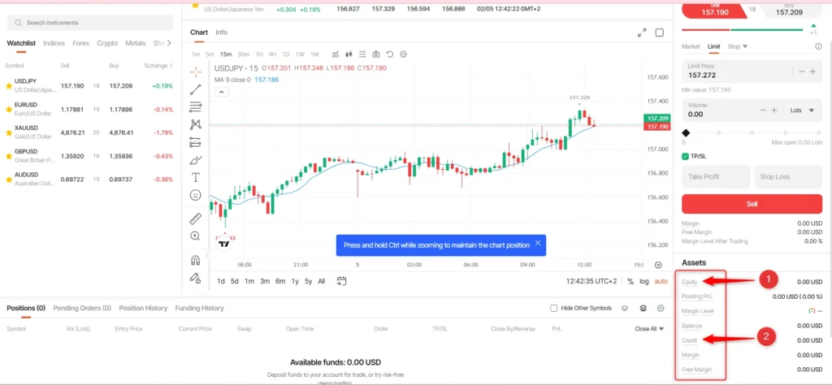Click the outlined layers icon in positions bar
The height and width of the screenshot is (385, 832).
625,308
